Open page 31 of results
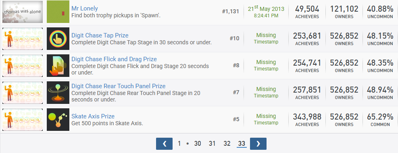Viewport: 398px width, 153px height. [x=212, y=144]
